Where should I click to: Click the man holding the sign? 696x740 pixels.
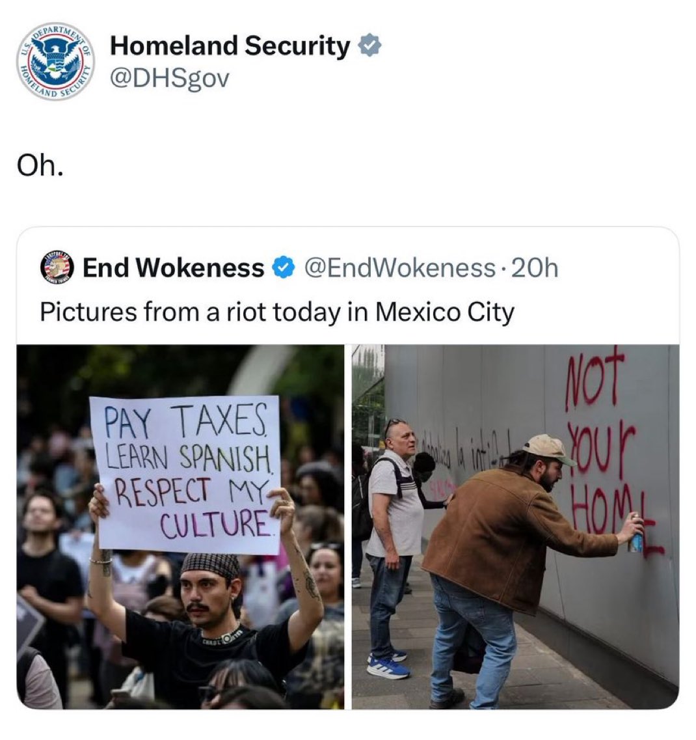click(x=207, y=599)
